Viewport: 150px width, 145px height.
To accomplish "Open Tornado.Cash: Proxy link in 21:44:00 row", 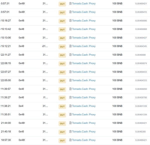I will tap(84, 123).
